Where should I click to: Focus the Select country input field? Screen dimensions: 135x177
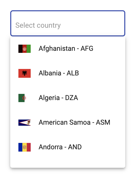(68, 23)
